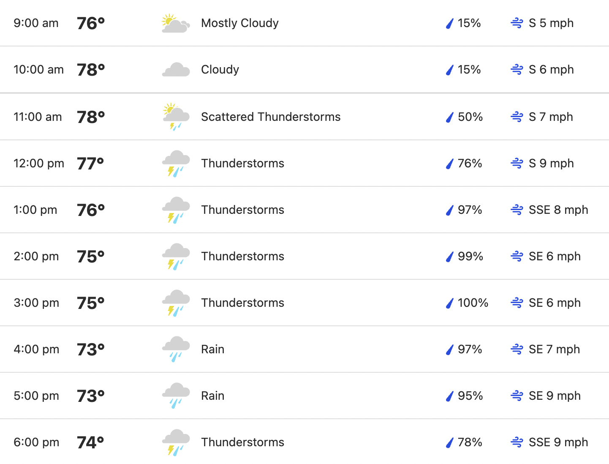Expand the 3:00 pm forecast row

[304, 303]
